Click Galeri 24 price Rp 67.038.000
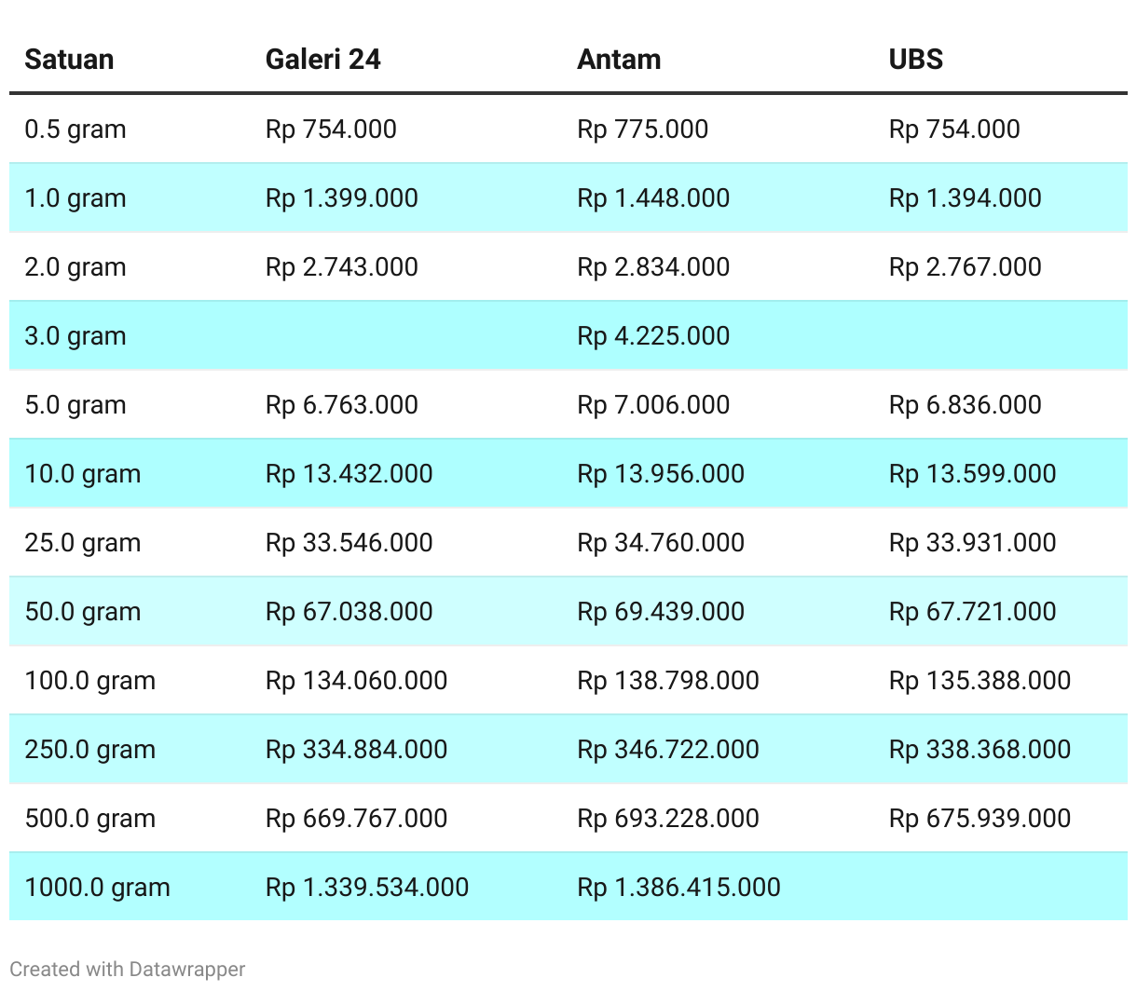1137x991 pixels. point(349,611)
